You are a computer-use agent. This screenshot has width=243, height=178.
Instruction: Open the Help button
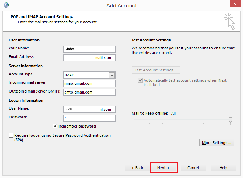(x=223, y=168)
